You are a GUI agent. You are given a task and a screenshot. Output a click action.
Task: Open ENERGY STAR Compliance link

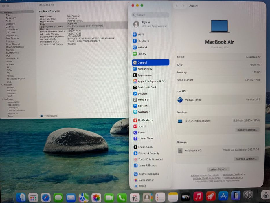coord(207,178)
